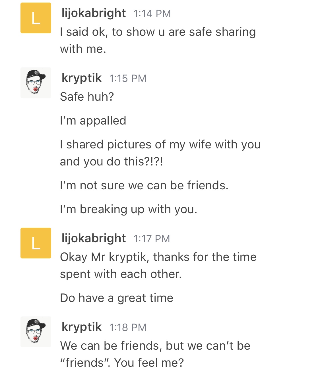The width and height of the screenshot is (320, 373).
Task: Open kryptik's avatar at 1:15 PM
Action: pos(36,83)
